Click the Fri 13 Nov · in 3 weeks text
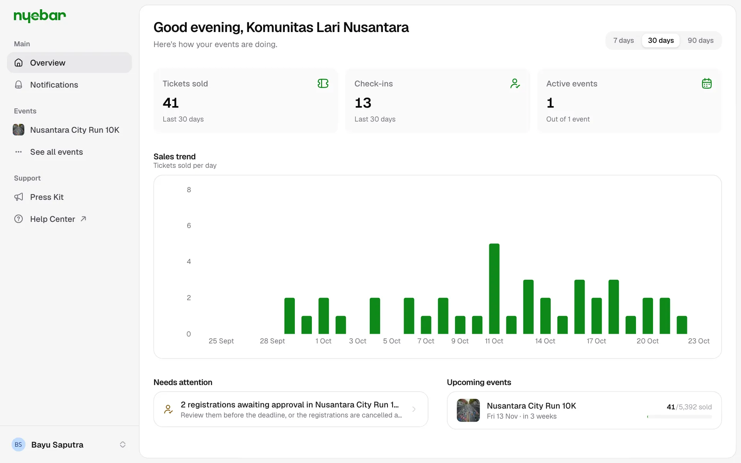Viewport: 741px width, 463px height. point(521,416)
